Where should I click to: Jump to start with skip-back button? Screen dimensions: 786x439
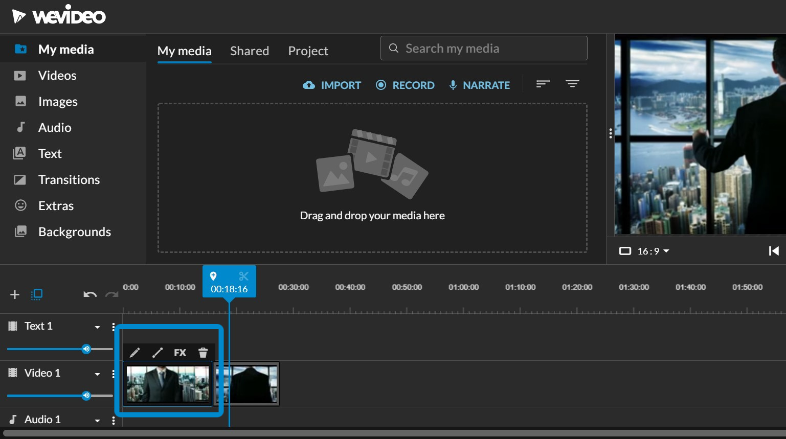[x=773, y=251]
